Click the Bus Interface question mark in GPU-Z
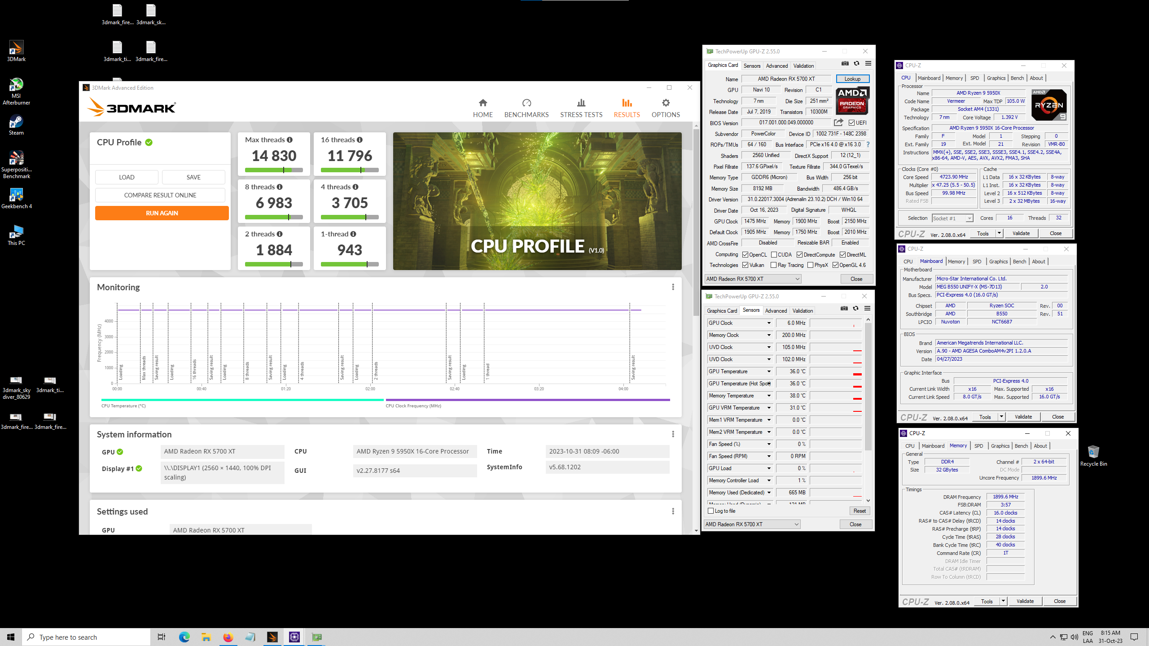This screenshot has width=1149, height=646. click(868, 144)
